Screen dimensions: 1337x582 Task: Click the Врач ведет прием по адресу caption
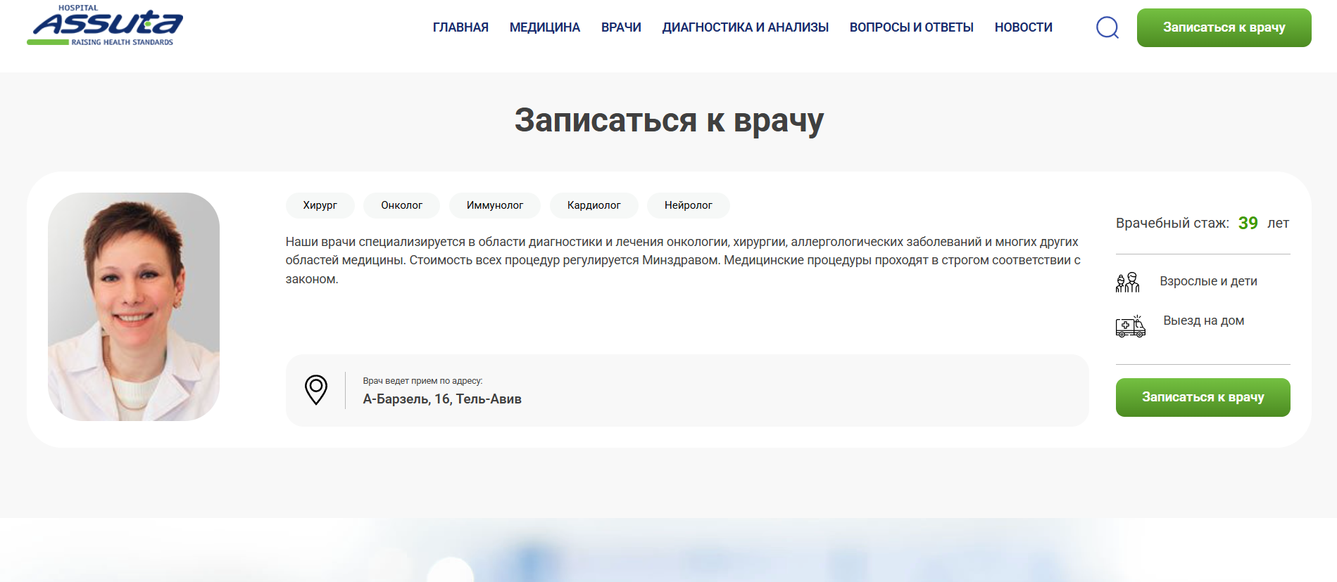(x=422, y=381)
